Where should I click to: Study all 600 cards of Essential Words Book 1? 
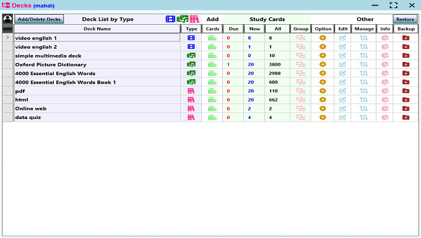pyautogui.click(x=273, y=82)
